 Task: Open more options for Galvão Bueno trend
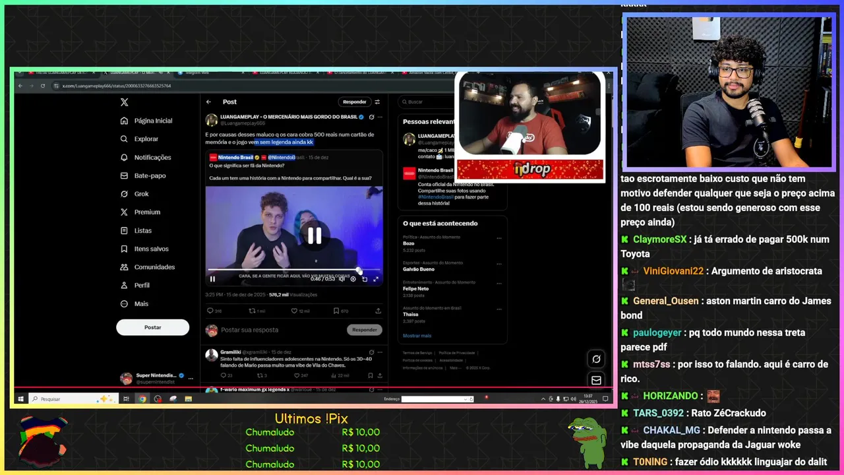click(499, 265)
